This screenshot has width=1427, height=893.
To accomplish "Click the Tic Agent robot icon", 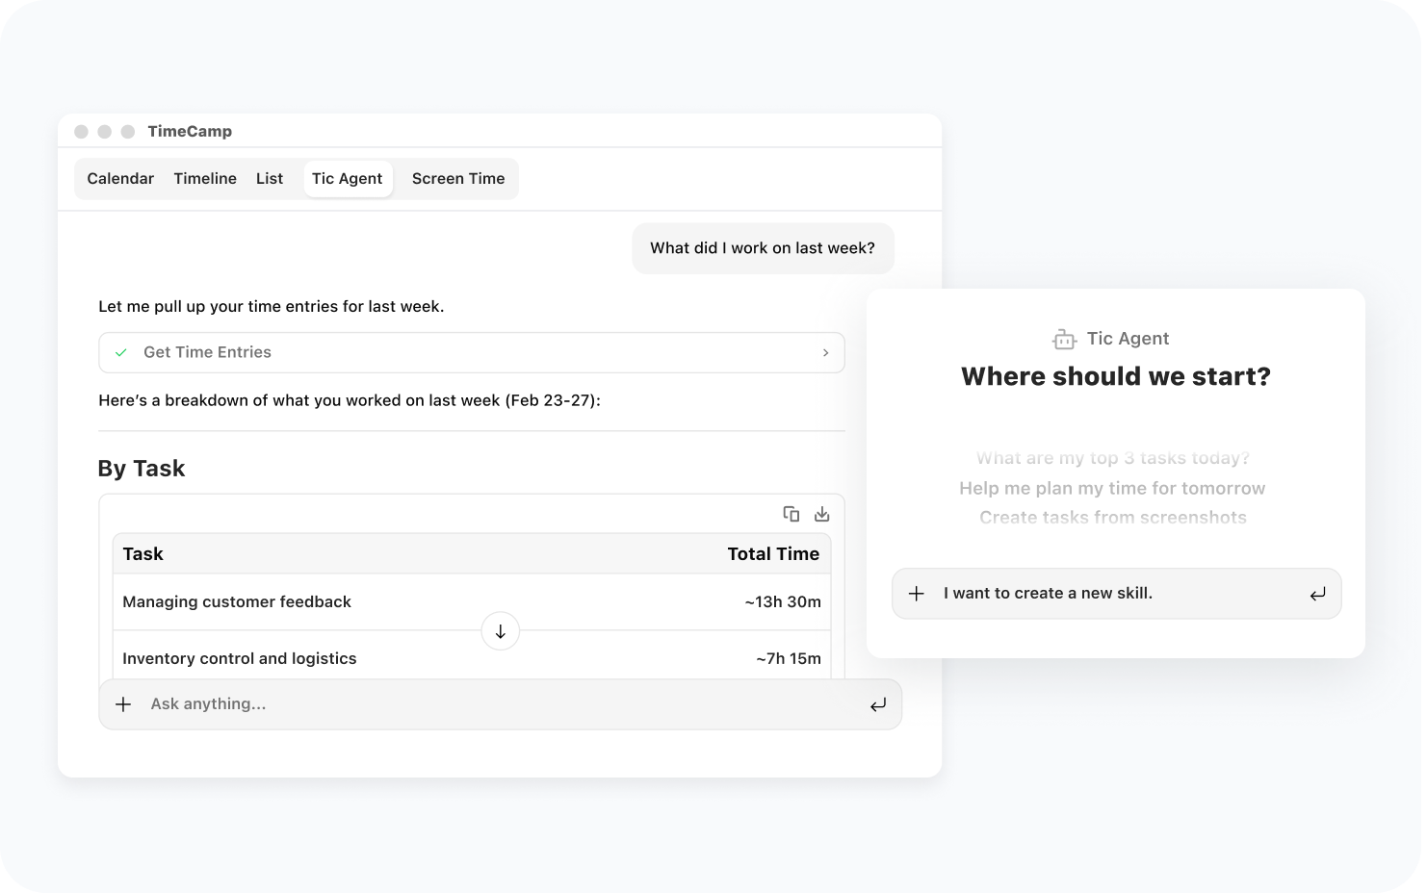I will 1063,339.
